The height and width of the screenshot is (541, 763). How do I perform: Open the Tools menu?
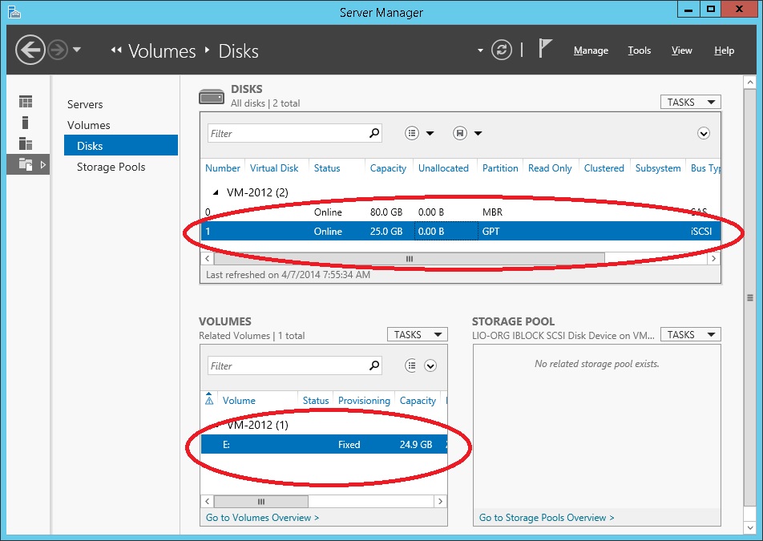[639, 50]
